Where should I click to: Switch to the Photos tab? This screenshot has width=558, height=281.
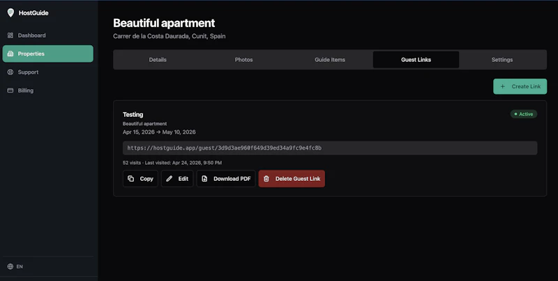pos(243,60)
